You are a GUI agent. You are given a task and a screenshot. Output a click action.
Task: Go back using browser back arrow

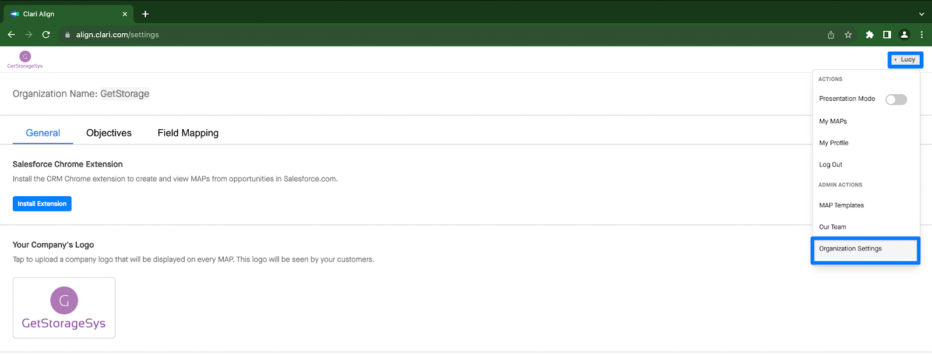11,35
